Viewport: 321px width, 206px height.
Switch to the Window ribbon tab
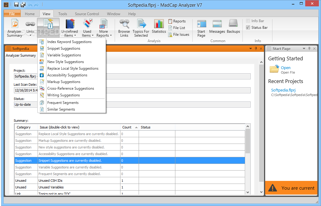pyautogui.click(x=113, y=14)
